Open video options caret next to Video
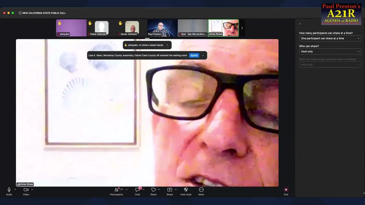Viewport: 365px width, 205px height. tap(32, 190)
